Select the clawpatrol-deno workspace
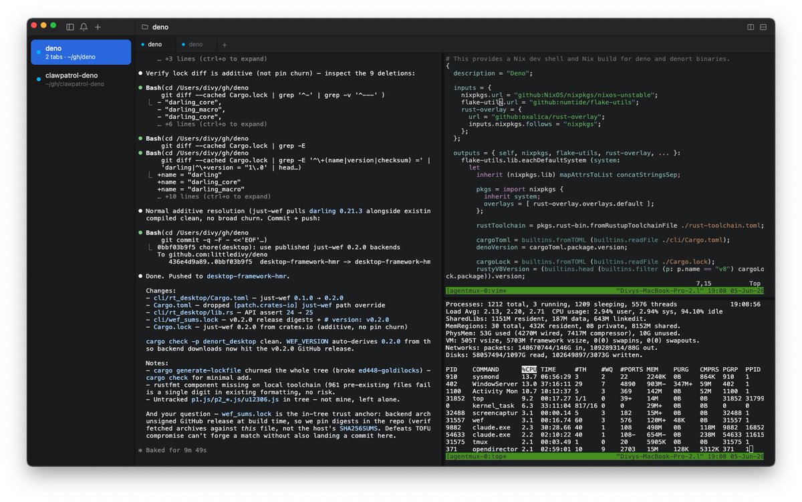The height and width of the screenshot is (502, 802). (x=81, y=79)
